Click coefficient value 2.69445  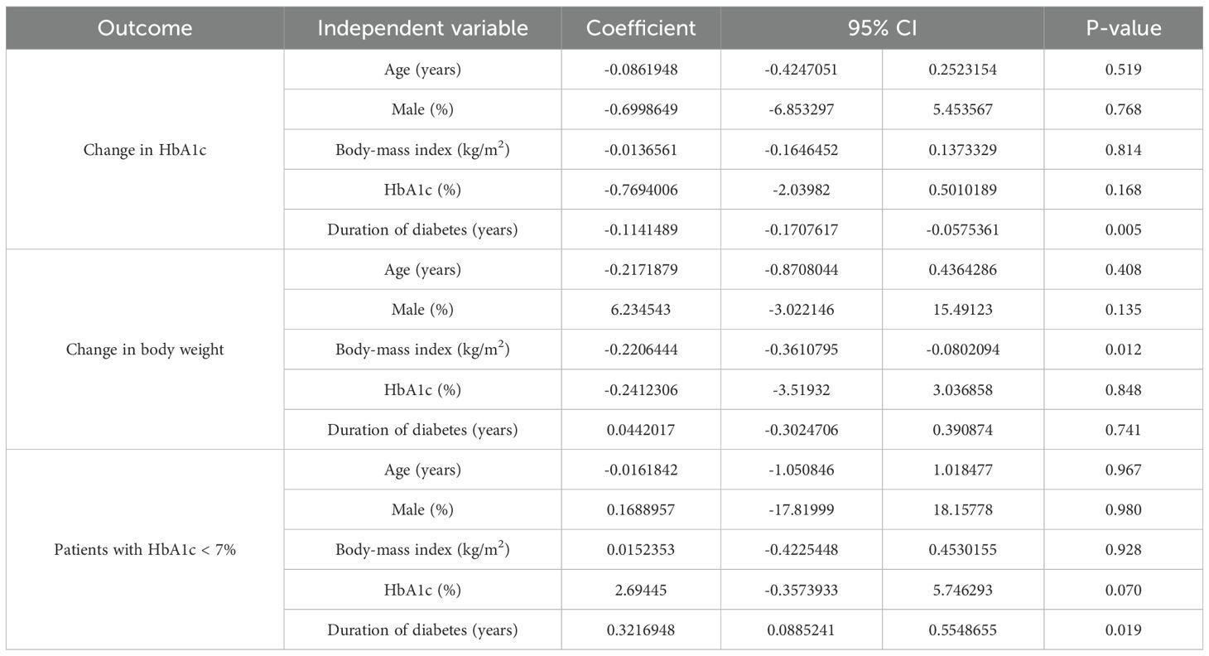pyautogui.click(x=641, y=590)
